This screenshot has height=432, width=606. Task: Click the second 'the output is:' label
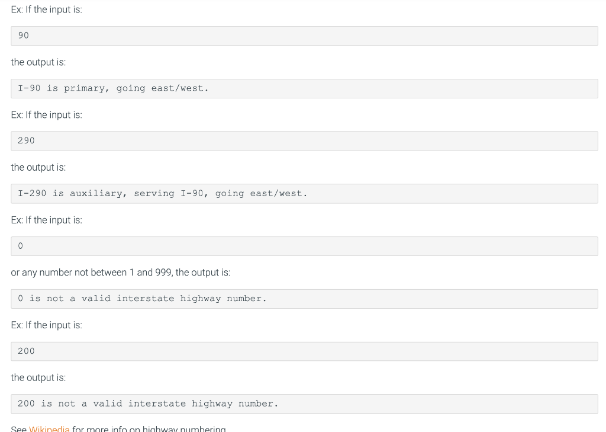[x=38, y=167]
